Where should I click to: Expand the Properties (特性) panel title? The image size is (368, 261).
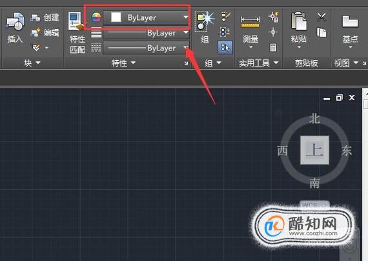coord(123,63)
